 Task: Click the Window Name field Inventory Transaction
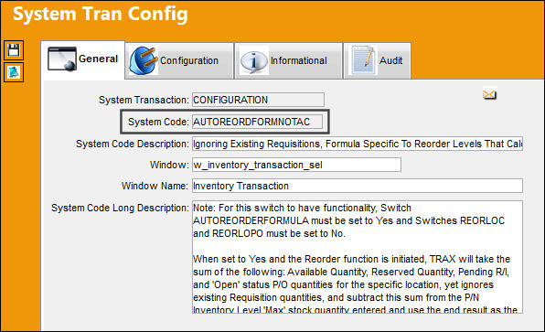pos(358,186)
